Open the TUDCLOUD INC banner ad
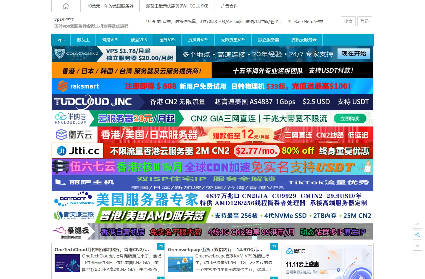This screenshot has height=279, width=425. (213, 102)
